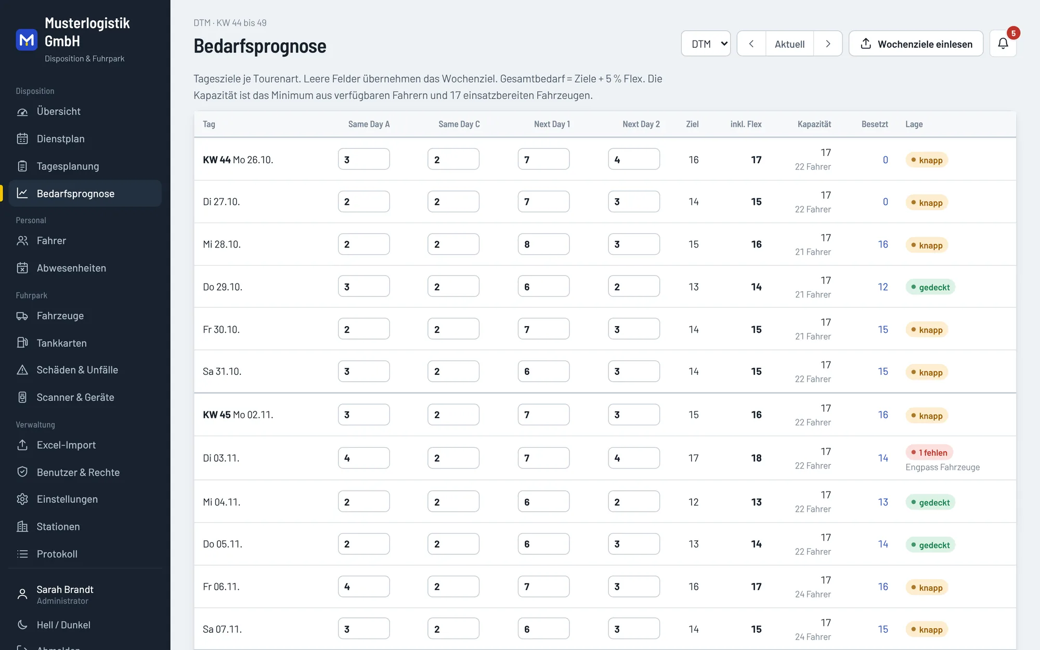Open the notifications bell
The width and height of the screenshot is (1040, 650).
pyautogui.click(x=1003, y=44)
